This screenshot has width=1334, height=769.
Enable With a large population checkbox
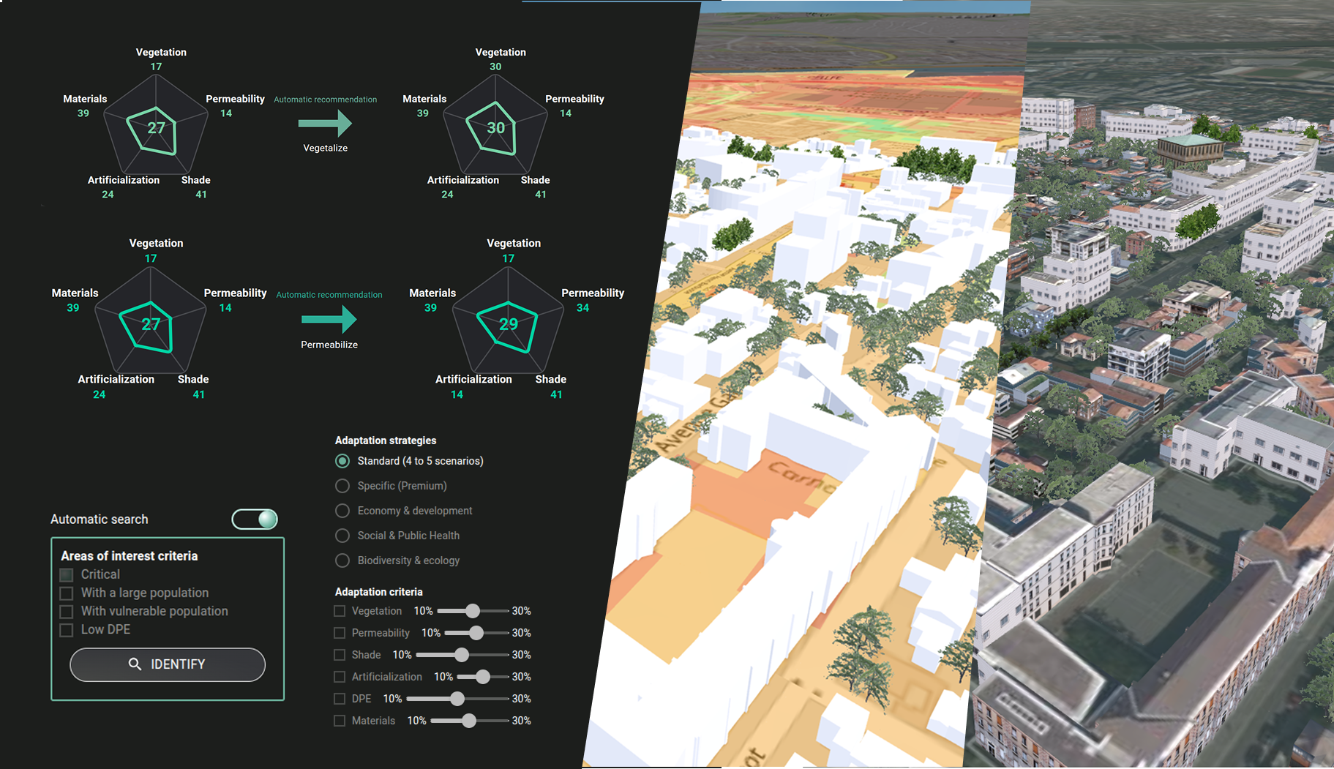(x=67, y=593)
